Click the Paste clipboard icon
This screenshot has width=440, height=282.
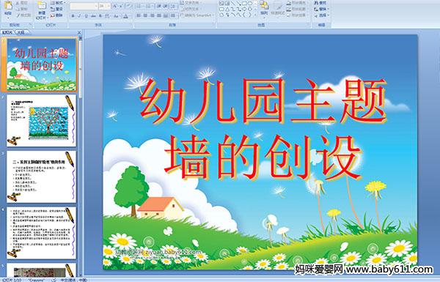tap(8, 6)
